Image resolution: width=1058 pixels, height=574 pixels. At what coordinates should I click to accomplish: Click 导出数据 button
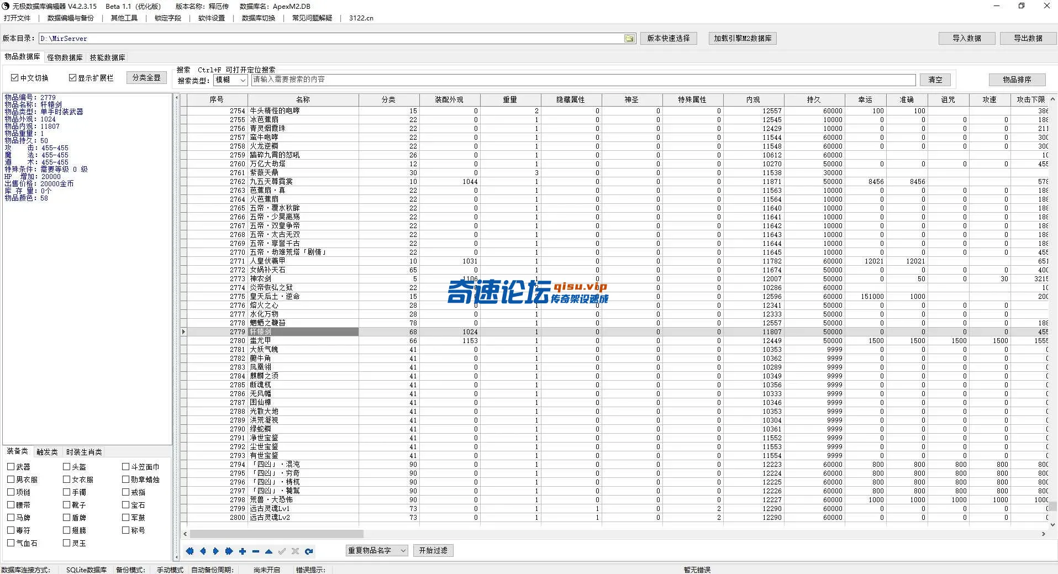click(1028, 38)
